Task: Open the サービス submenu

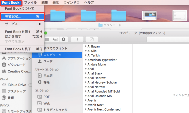Action: (x=22, y=24)
